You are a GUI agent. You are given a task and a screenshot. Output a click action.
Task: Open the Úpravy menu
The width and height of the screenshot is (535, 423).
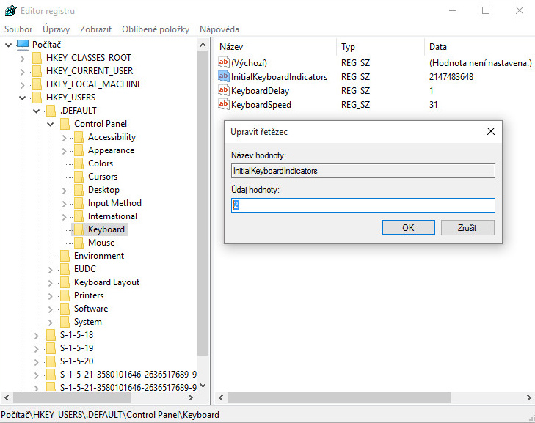(x=56, y=29)
